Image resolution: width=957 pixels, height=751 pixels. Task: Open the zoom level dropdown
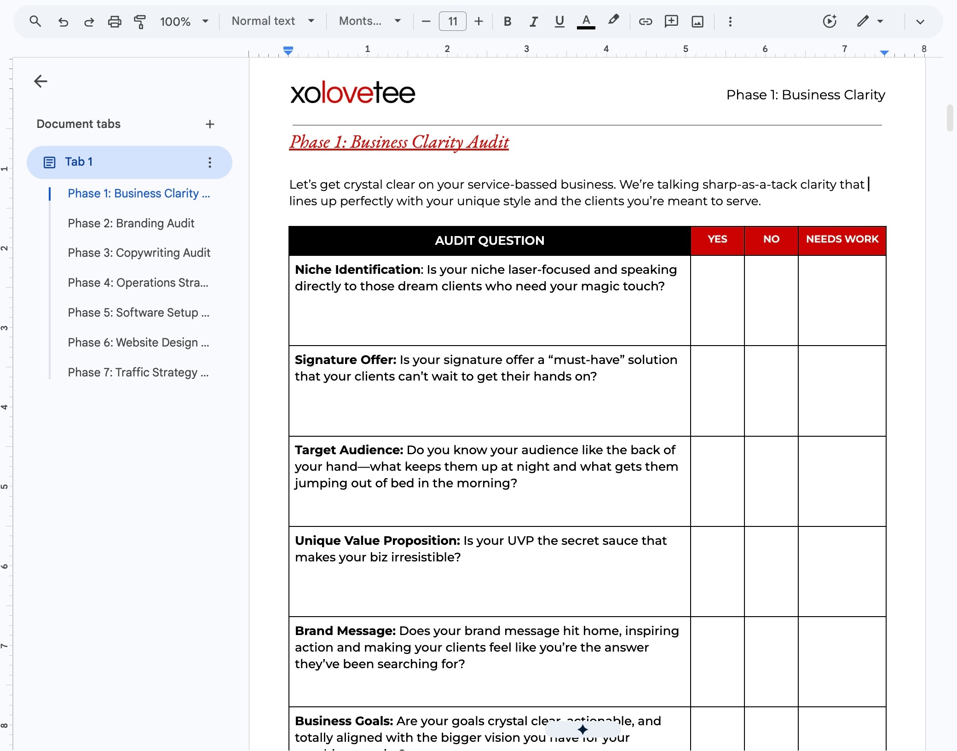point(184,22)
